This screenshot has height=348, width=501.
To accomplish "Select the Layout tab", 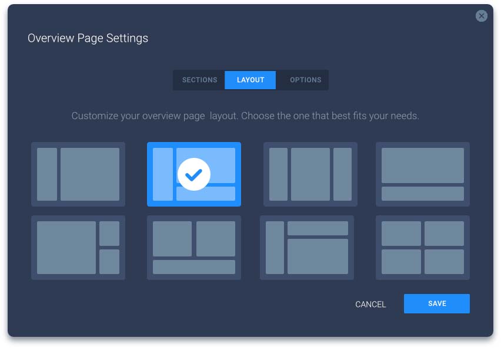I will point(250,80).
